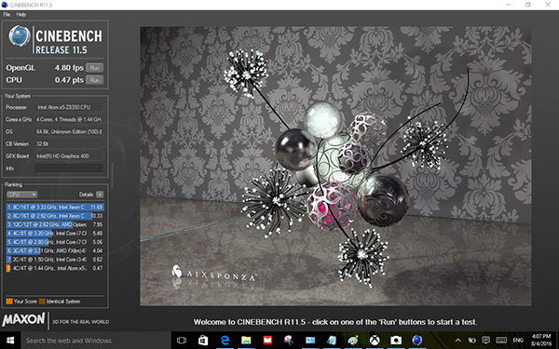Select your Intel Atom x5 score entry

[55, 268]
